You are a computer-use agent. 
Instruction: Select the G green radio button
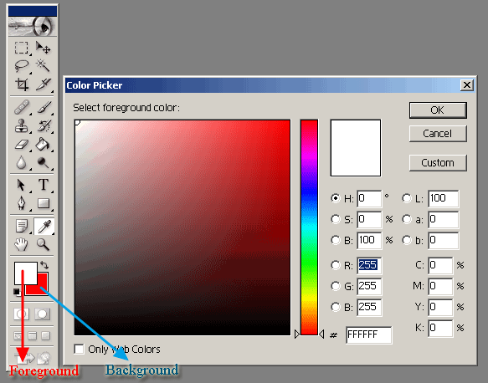tap(336, 286)
